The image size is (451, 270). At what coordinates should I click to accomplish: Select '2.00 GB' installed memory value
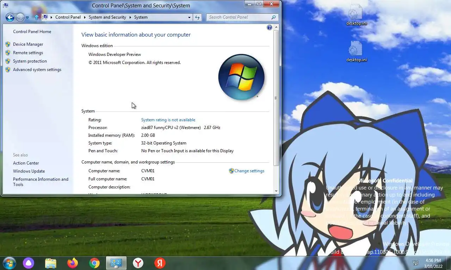tap(148, 135)
